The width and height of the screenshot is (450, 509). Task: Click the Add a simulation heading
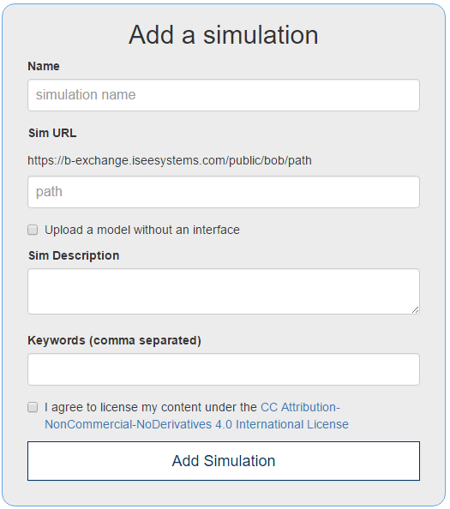[224, 35]
